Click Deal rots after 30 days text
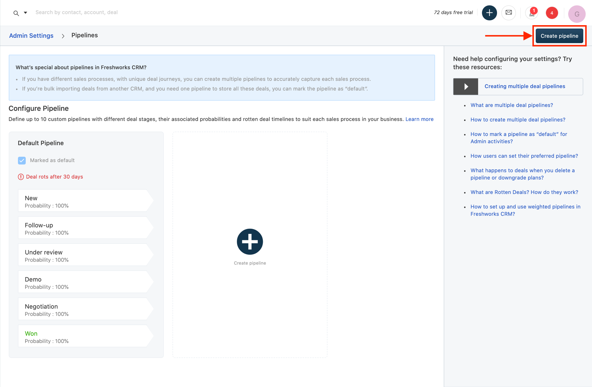 [x=54, y=177]
